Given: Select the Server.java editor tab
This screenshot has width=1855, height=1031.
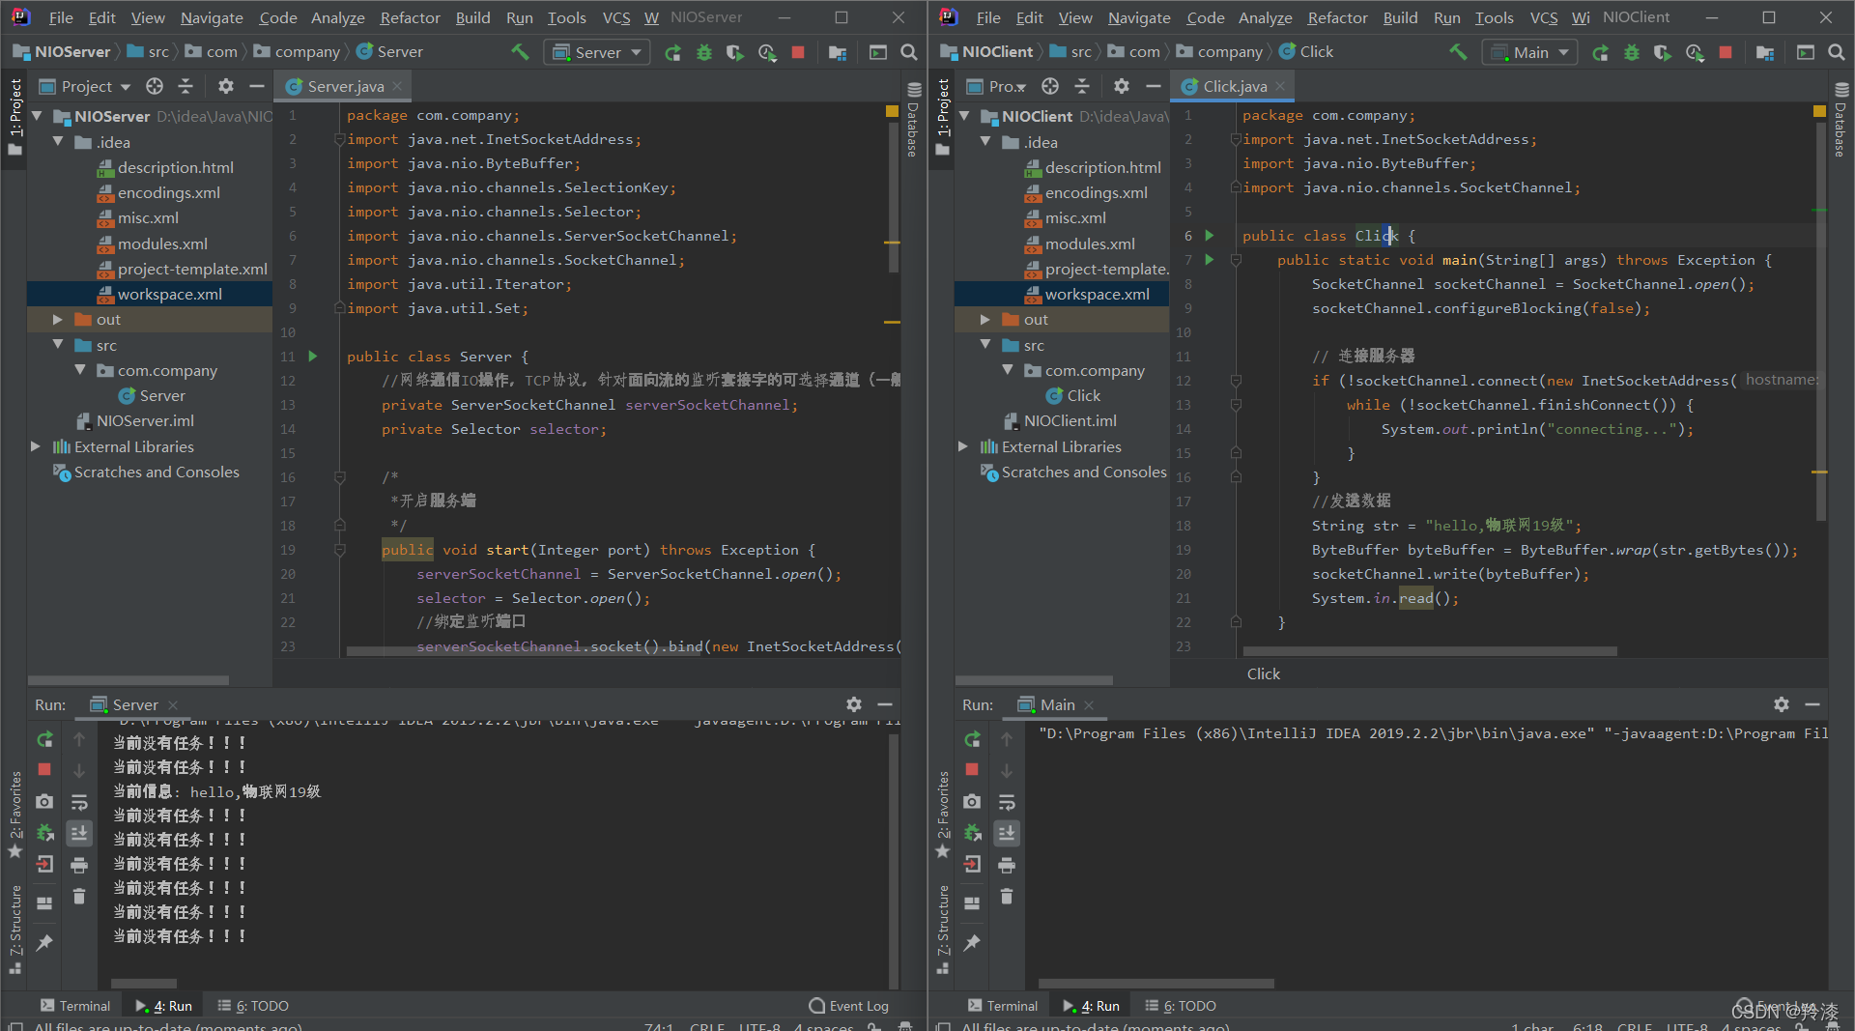Looking at the screenshot, I should 344,86.
